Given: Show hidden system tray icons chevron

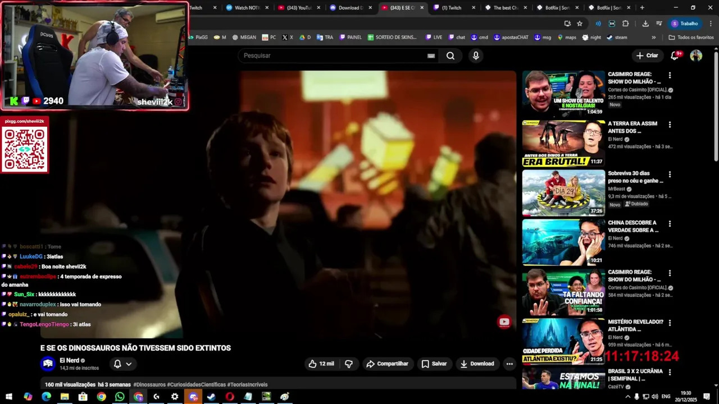Looking at the screenshot, I should (627, 397).
